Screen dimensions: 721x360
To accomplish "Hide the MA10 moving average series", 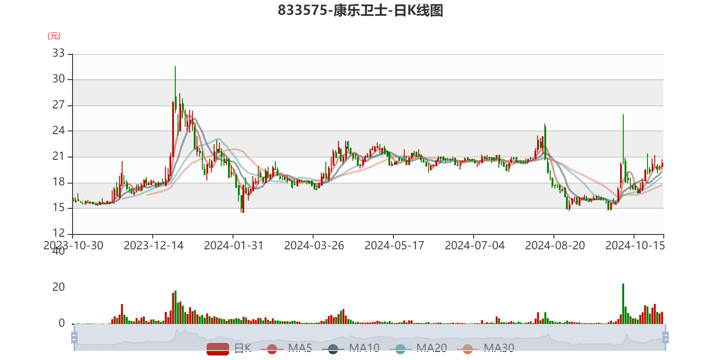I will [x=351, y=348].
